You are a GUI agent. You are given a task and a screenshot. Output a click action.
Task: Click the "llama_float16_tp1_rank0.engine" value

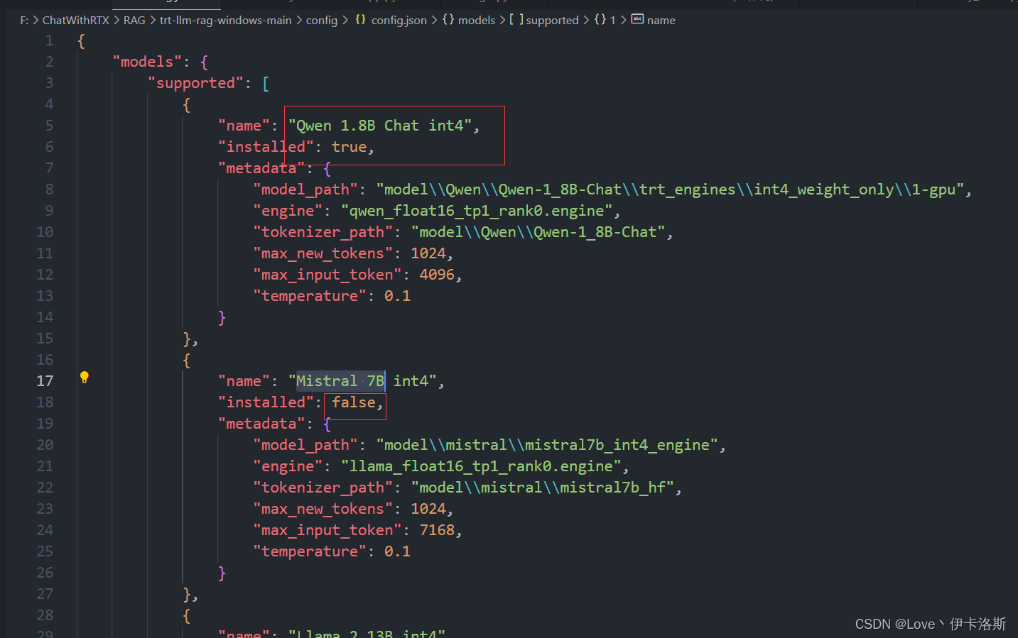pos(480,466)
